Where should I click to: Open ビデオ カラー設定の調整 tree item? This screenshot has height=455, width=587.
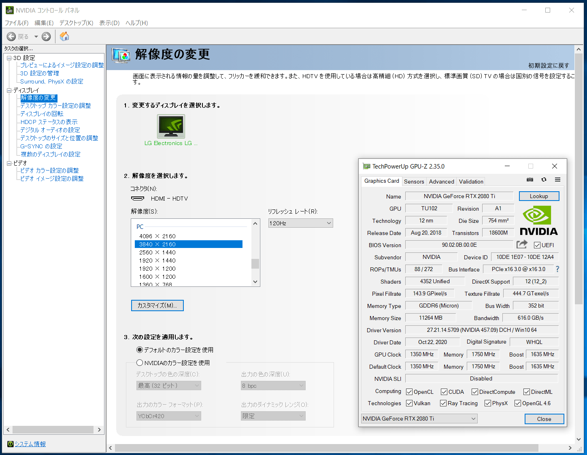click(x=50, y=171)
